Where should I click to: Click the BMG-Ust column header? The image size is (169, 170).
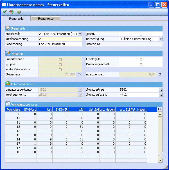[28, 109]
